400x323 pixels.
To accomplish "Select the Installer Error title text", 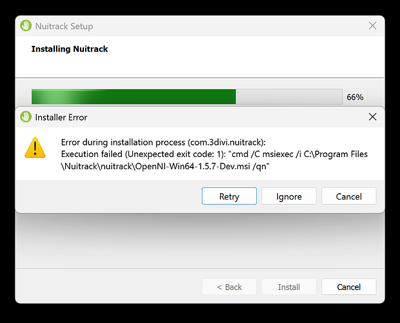I will click(61, 118).
